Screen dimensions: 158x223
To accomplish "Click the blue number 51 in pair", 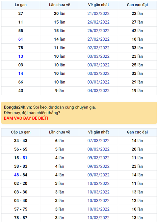I will point(25,158).
